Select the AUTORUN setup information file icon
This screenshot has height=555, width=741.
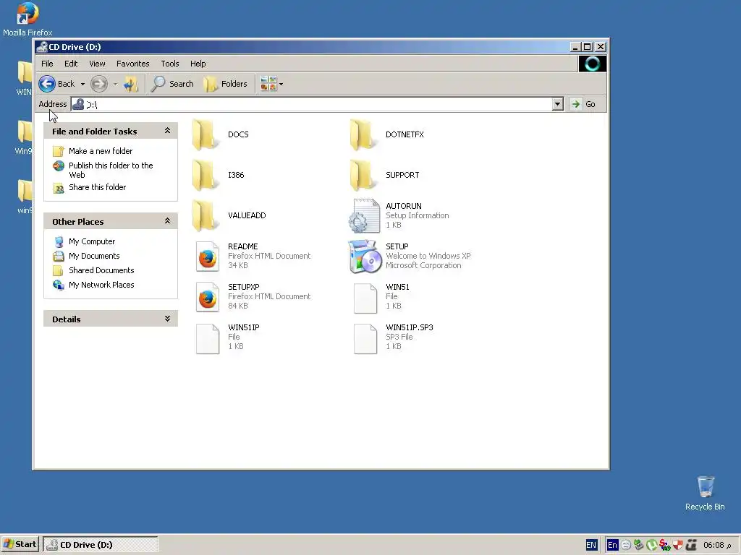[365, 215]
